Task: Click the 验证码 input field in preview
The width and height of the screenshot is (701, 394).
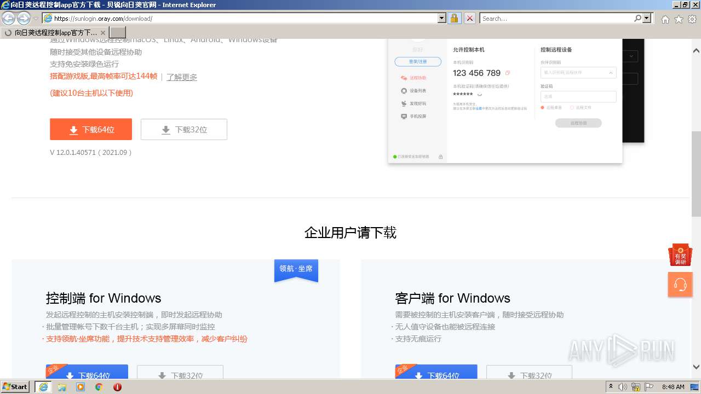Action: point(578,96)
